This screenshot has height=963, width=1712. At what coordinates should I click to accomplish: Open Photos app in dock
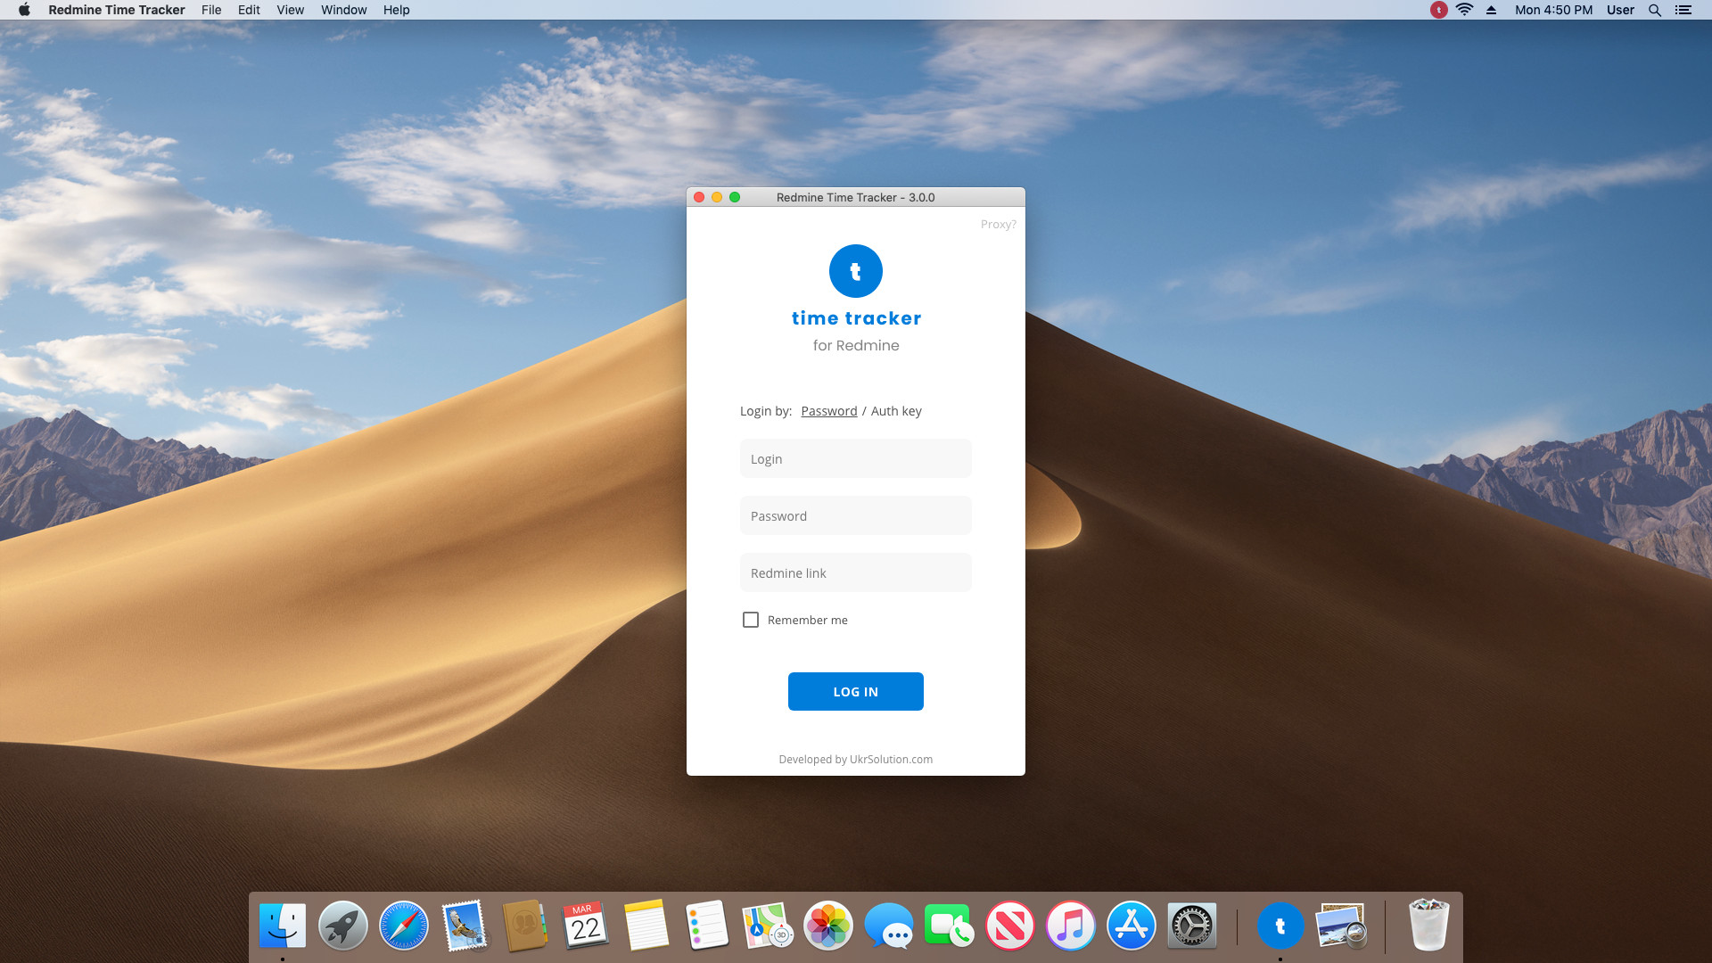(x=828, y=926)
